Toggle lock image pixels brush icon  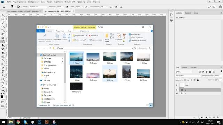point(188,80)
